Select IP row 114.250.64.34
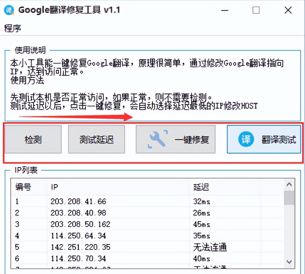The width and height of the screenshot is (305, 274). (147, 236)
